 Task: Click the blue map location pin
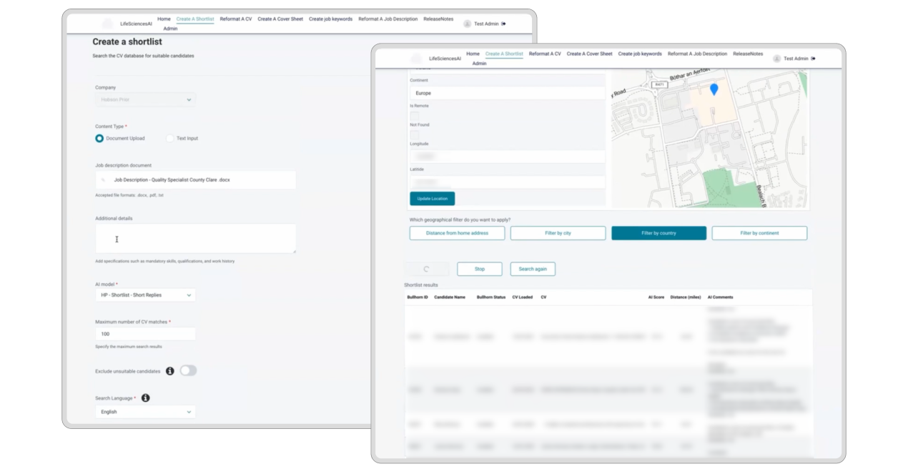(x=714, y=89)
